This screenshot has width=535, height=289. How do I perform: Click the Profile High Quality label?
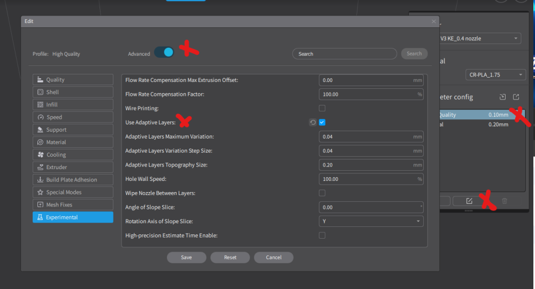[56, 54]
